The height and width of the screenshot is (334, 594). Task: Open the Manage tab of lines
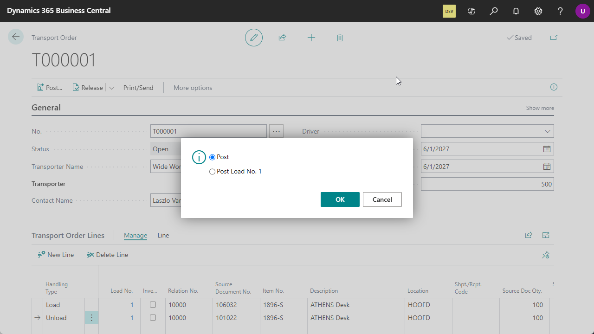point(136,235)
